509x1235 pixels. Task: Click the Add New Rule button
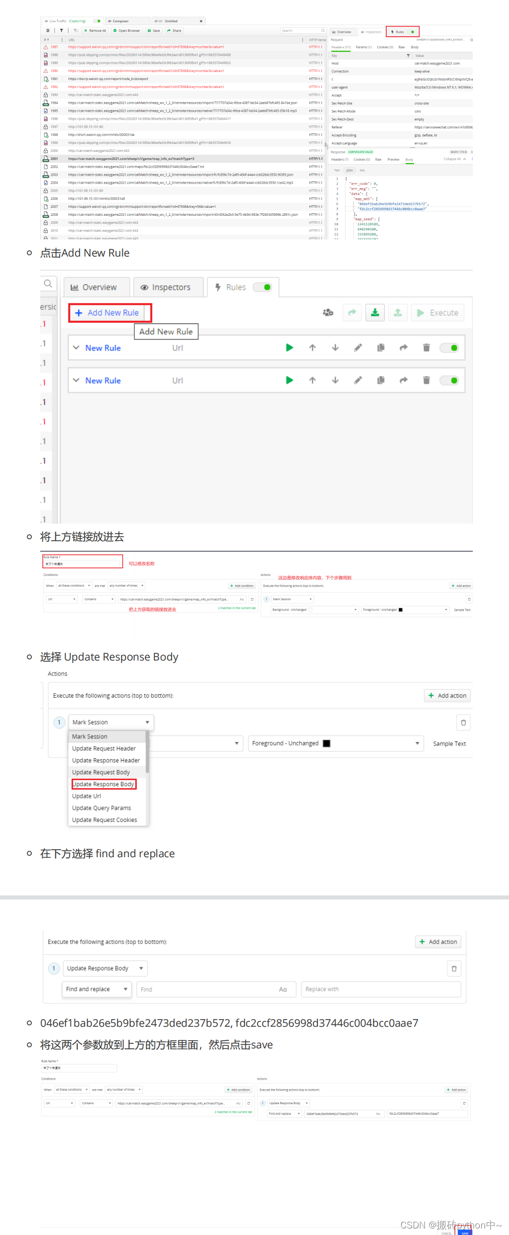(x=107, y=313)
